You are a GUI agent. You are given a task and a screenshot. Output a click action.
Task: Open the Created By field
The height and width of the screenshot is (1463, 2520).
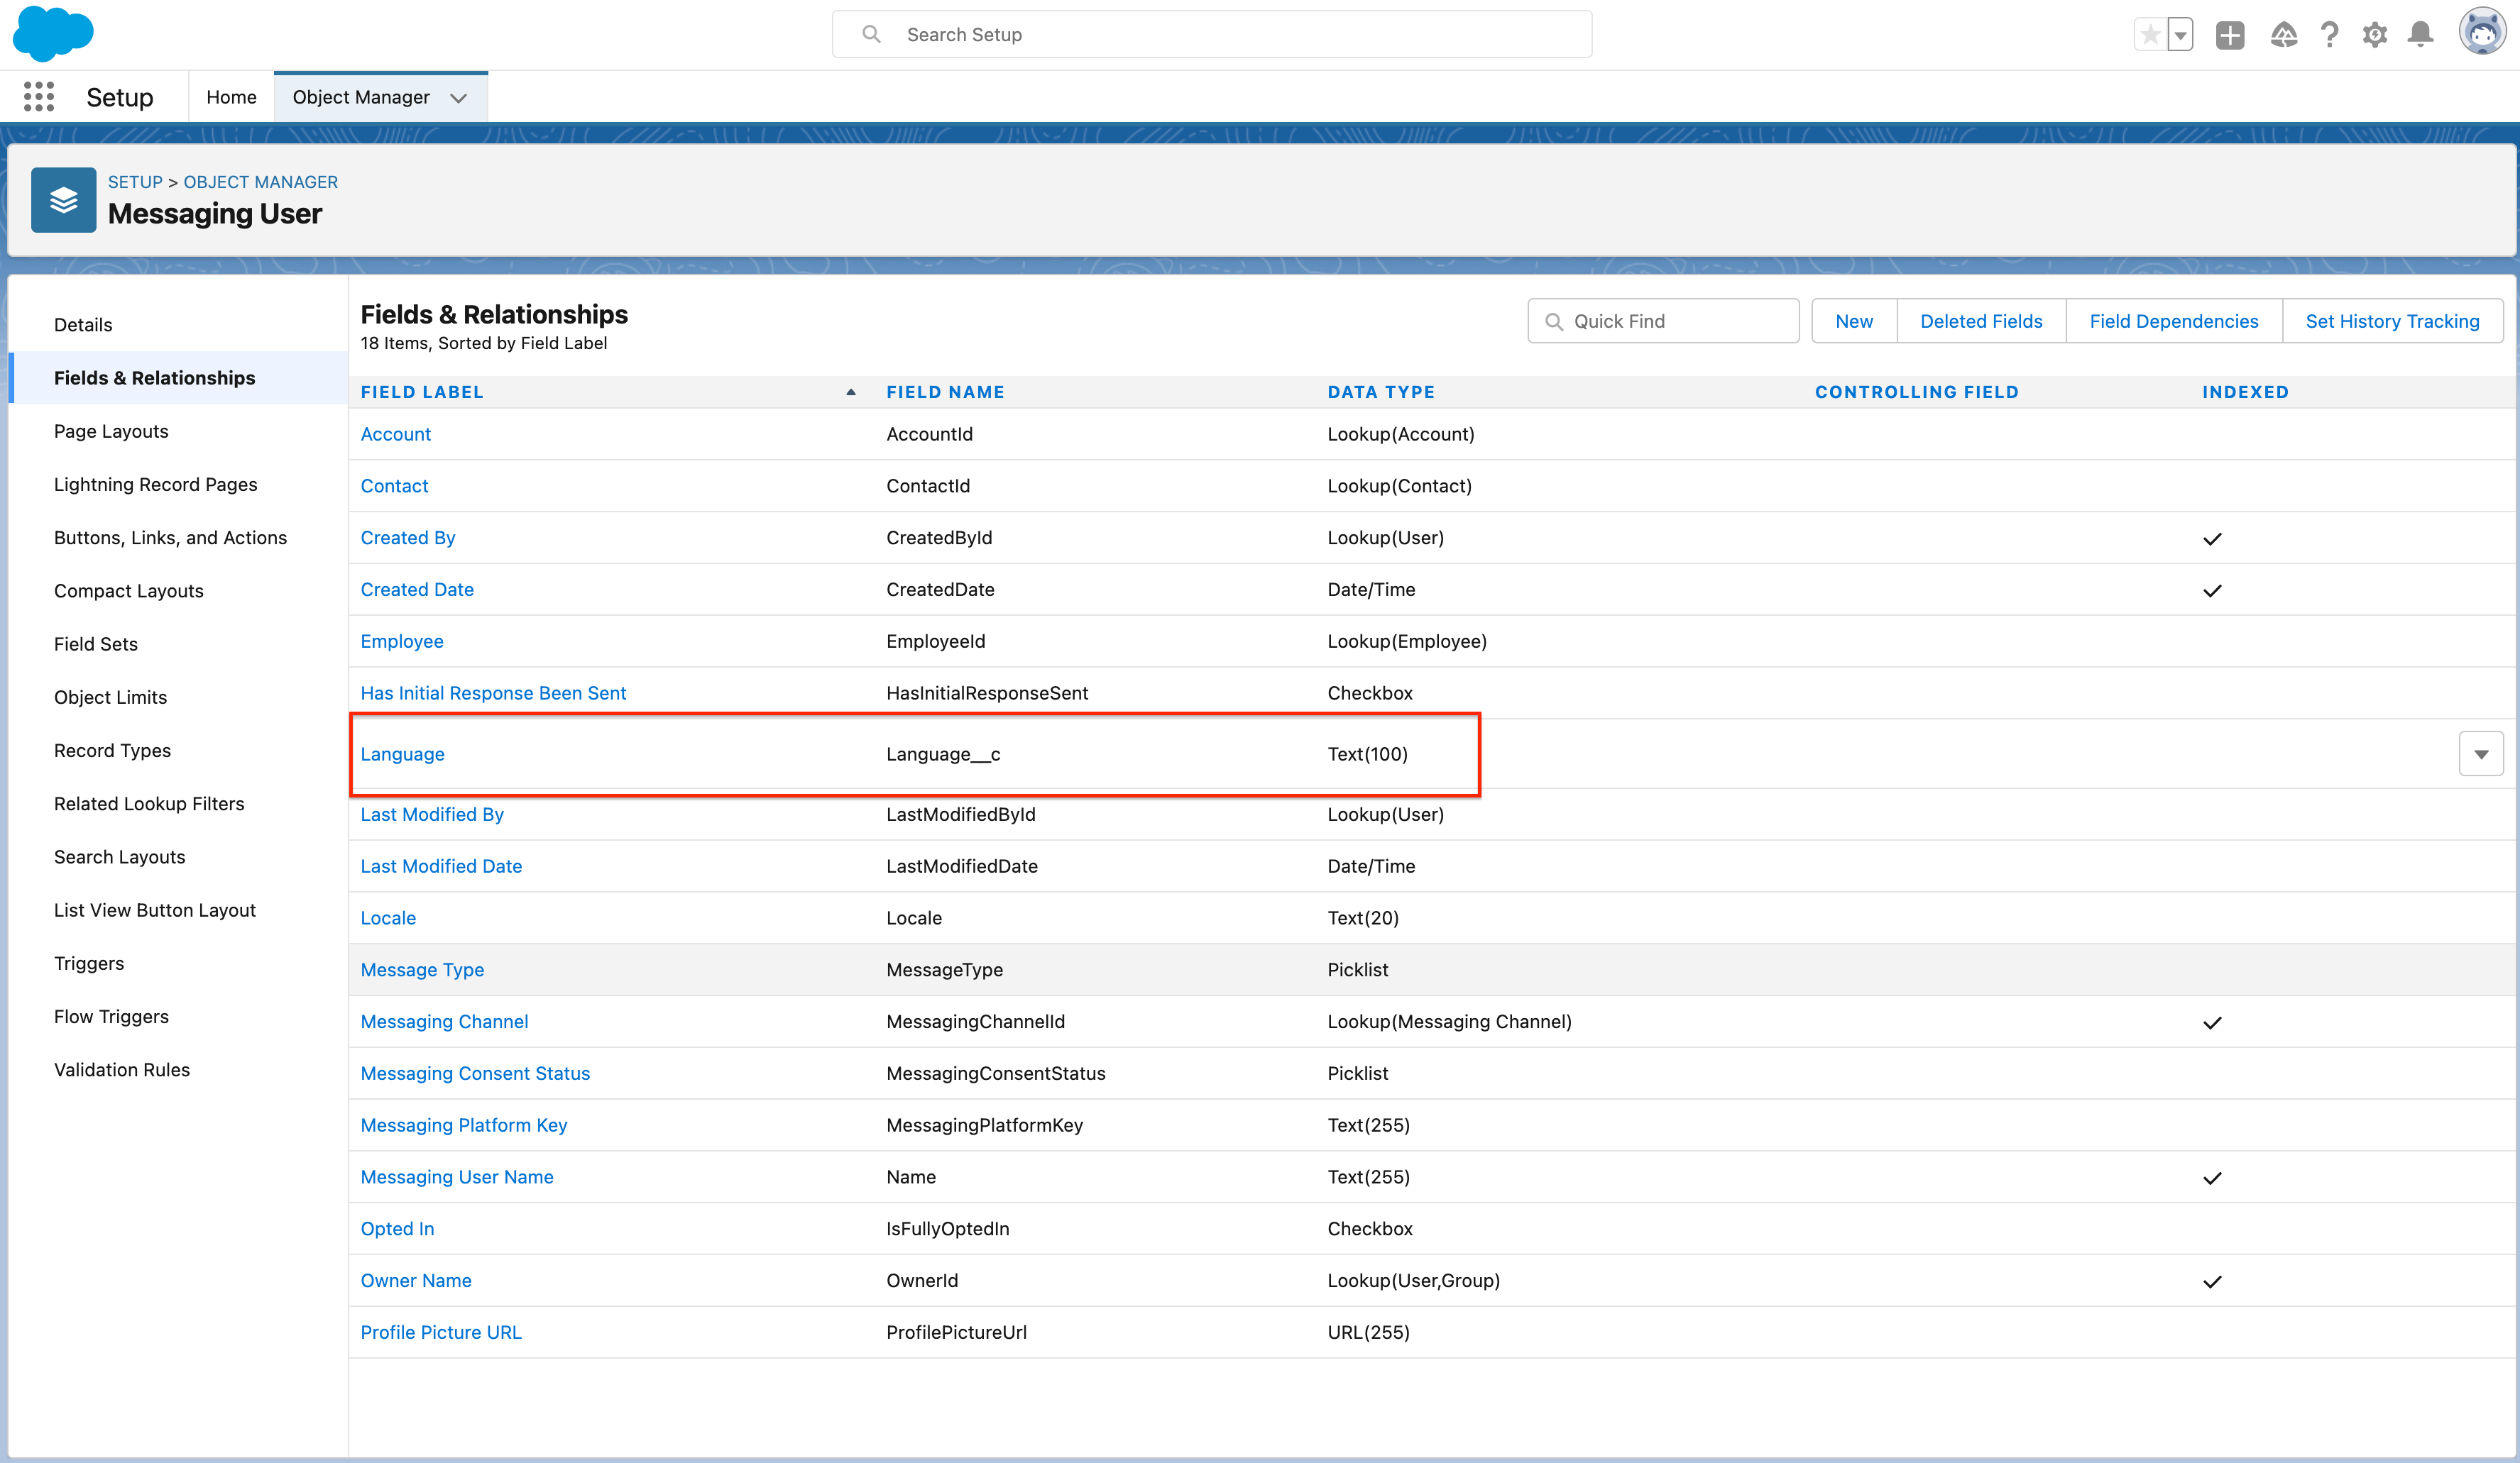pyautogui.click(x=408, y=538)
